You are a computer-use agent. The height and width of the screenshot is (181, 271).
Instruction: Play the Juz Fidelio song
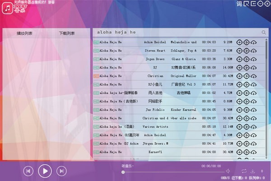246,110
